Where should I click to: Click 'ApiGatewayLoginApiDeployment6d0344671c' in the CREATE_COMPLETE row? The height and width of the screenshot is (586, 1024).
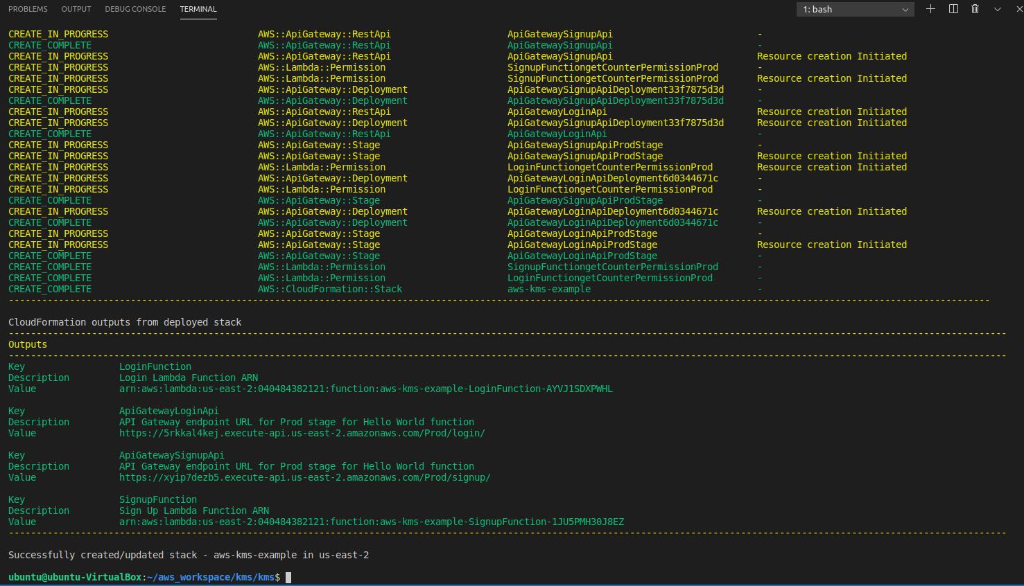tap(613, 222)
